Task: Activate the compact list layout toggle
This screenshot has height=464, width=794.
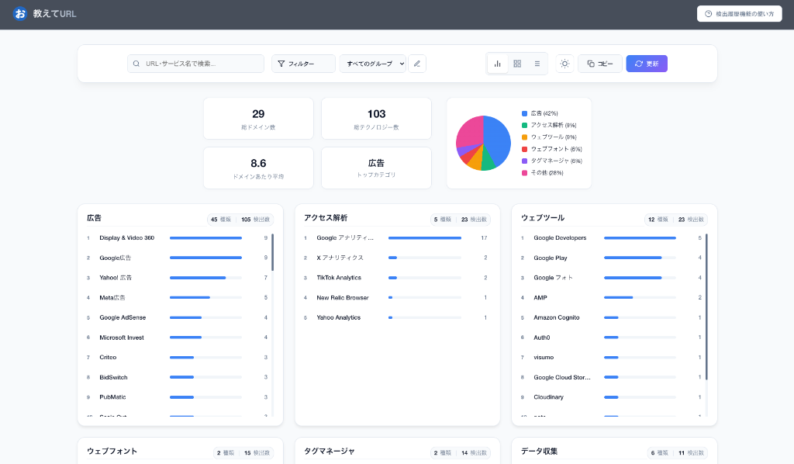Action: [x=537, y=64]
